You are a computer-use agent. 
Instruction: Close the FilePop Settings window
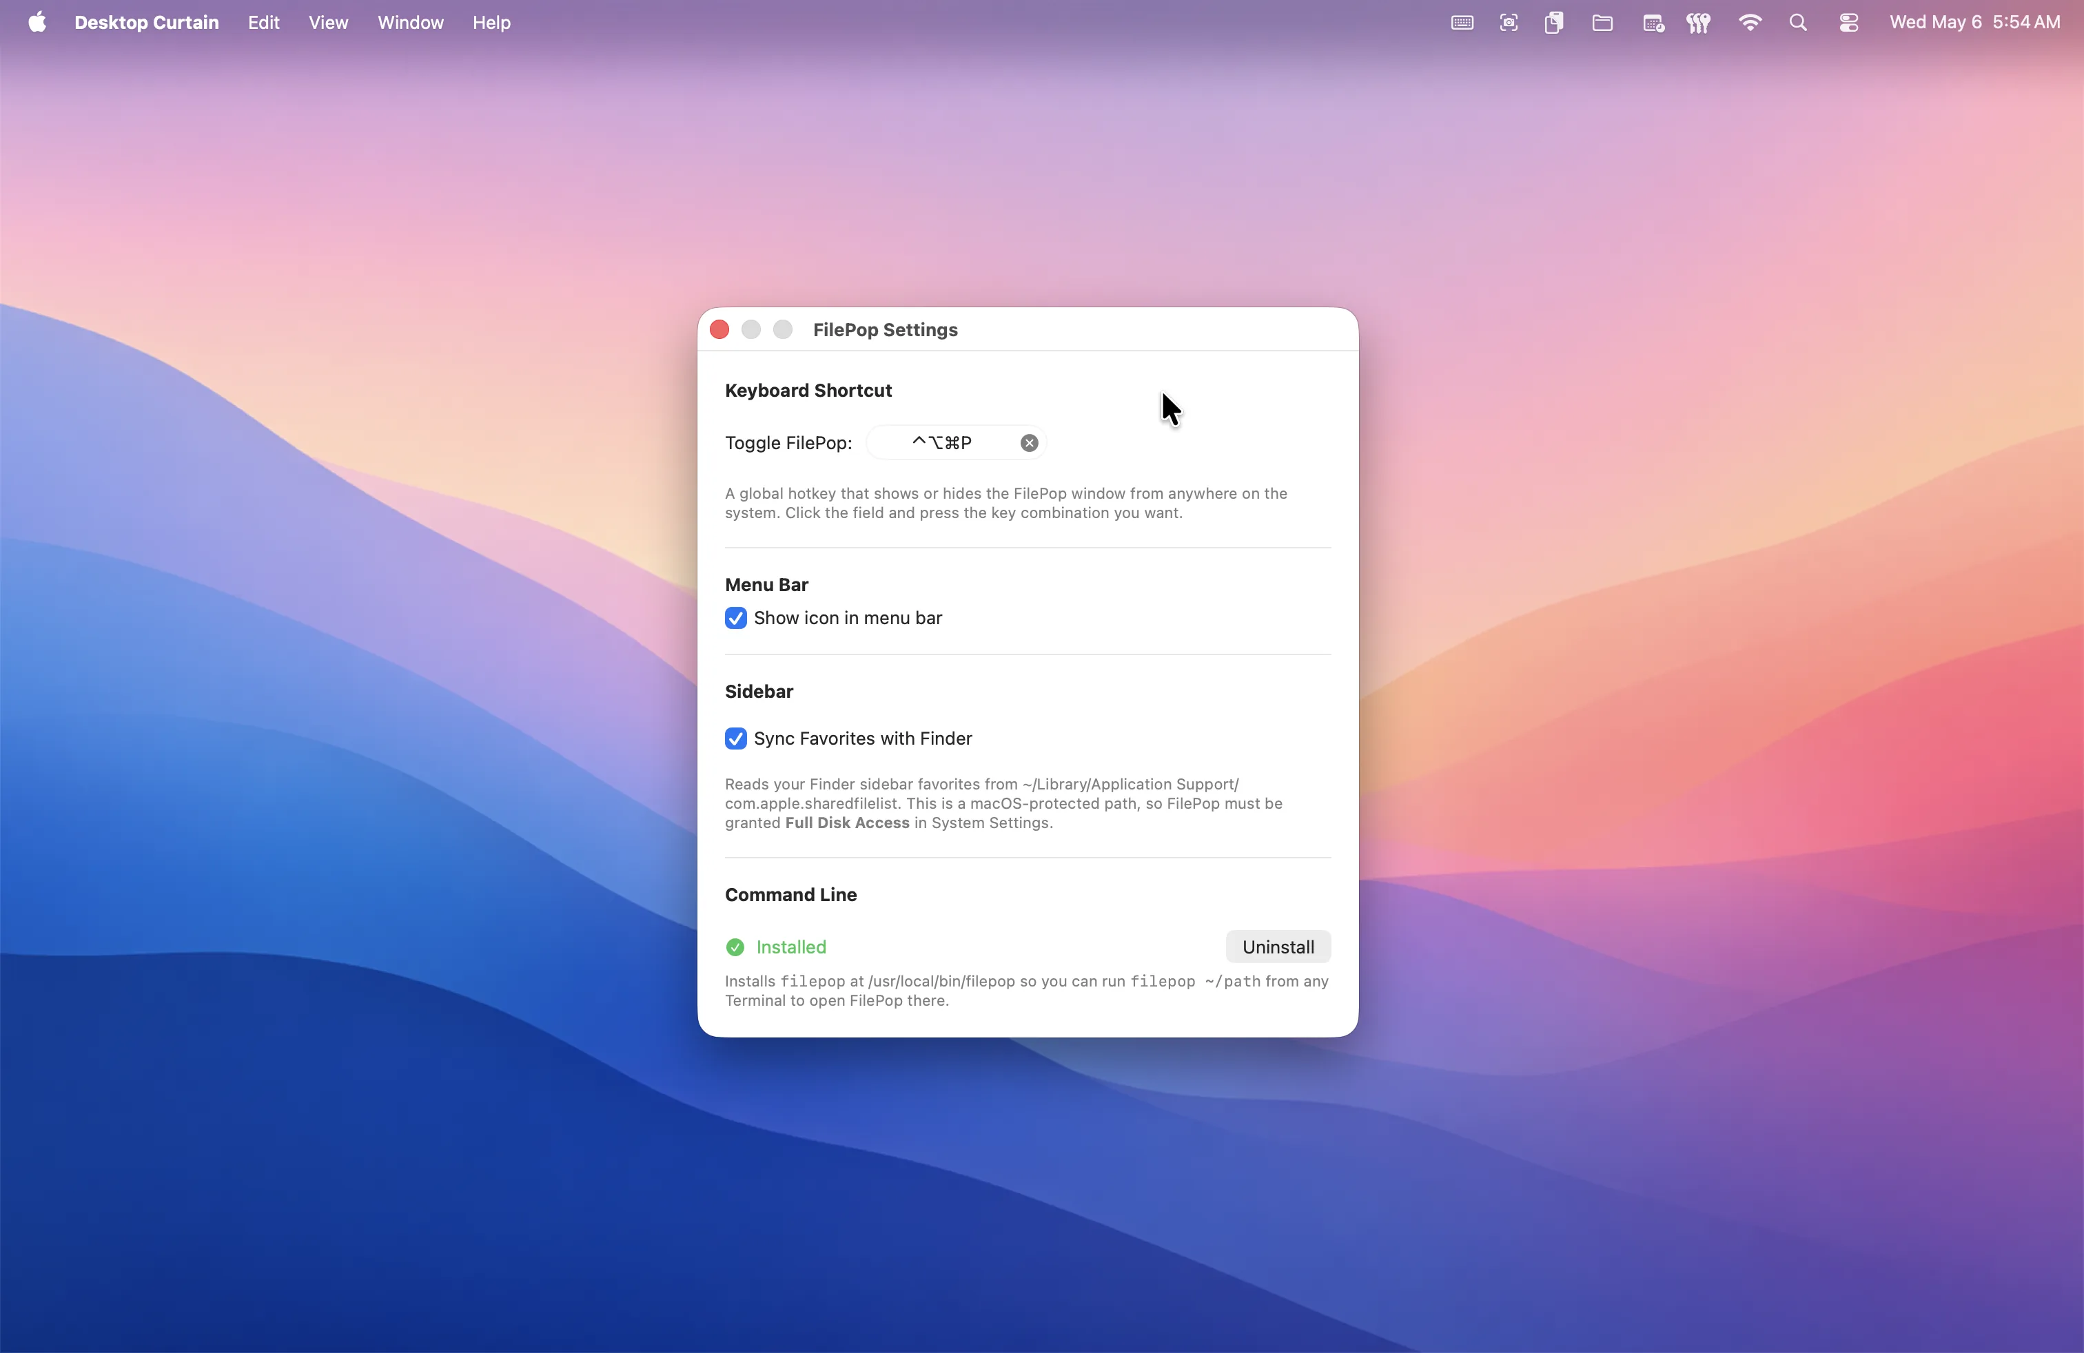[719, 330]
